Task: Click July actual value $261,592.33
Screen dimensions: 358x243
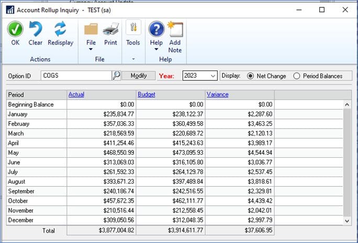Action: [118, 172]
